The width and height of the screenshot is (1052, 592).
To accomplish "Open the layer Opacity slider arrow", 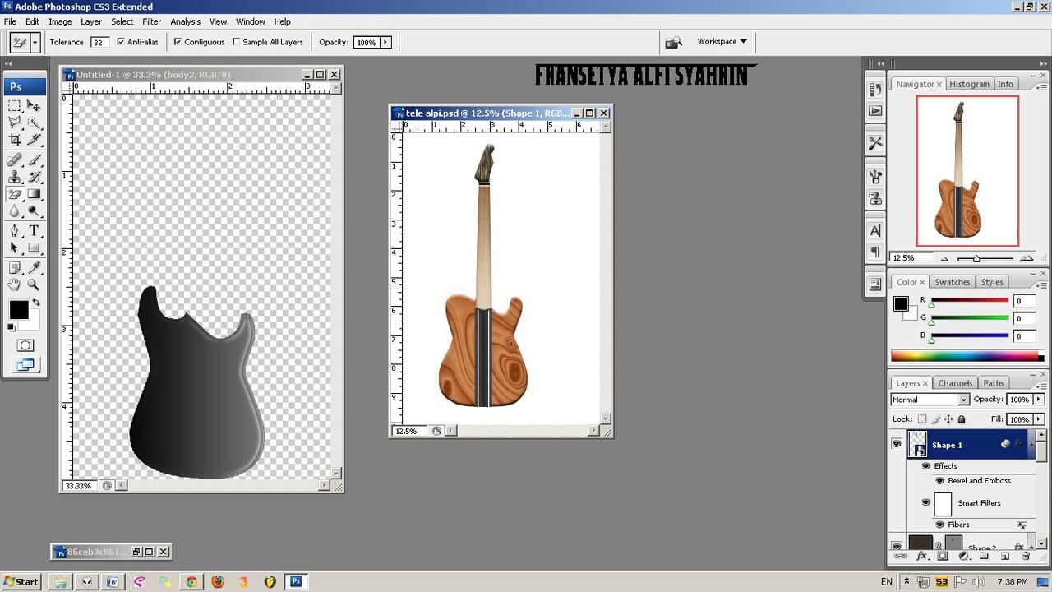I will (x=1040, y=400).
